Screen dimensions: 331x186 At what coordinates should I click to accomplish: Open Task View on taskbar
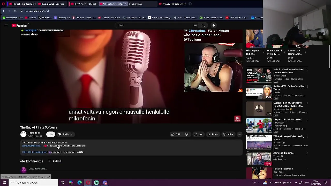(62, 183)
